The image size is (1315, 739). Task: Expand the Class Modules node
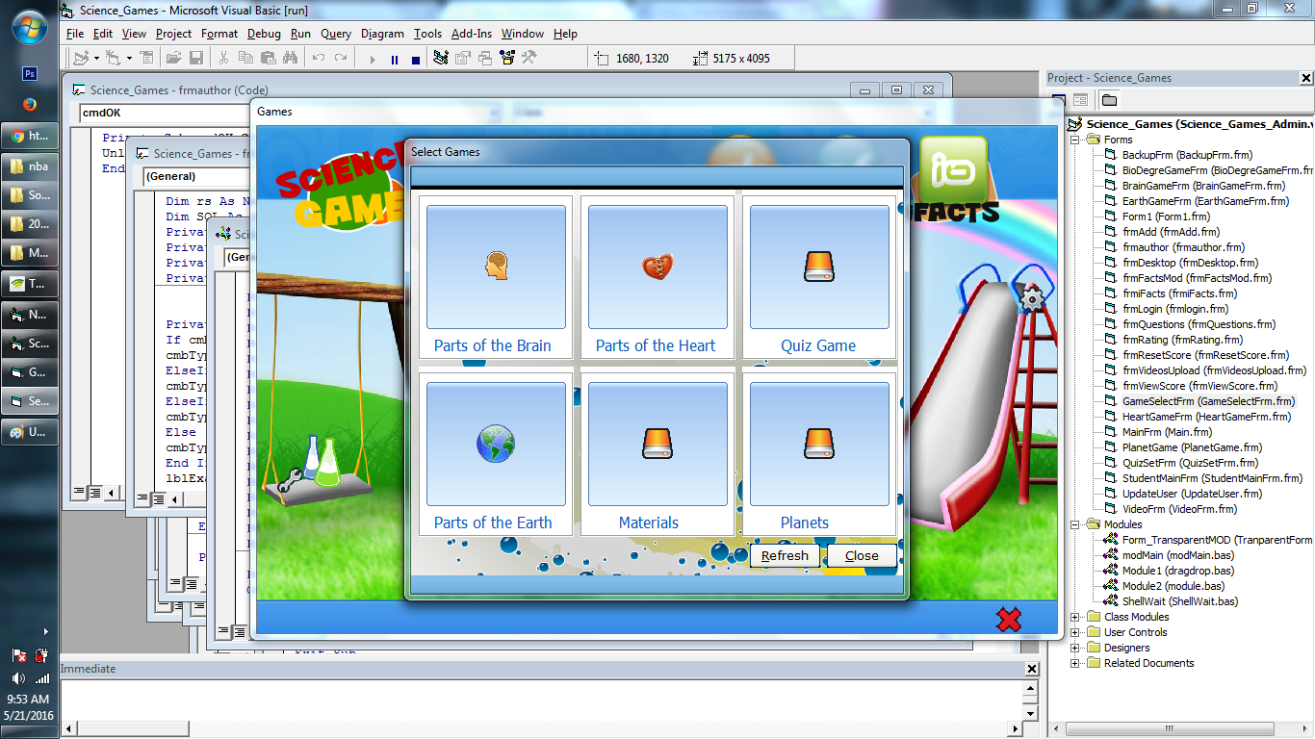(x=1073, y=617)
